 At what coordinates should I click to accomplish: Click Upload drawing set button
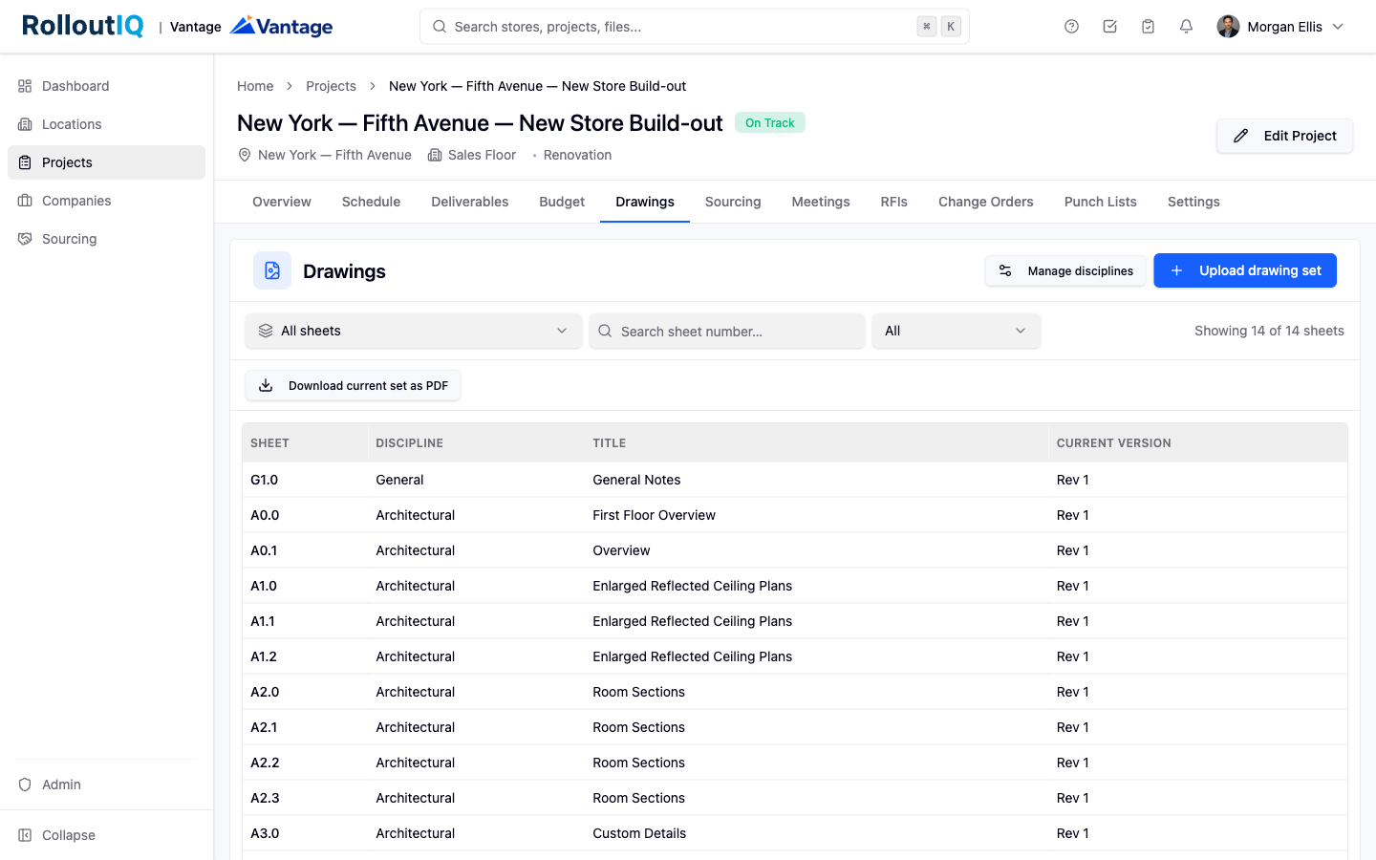pos(1245,270)
